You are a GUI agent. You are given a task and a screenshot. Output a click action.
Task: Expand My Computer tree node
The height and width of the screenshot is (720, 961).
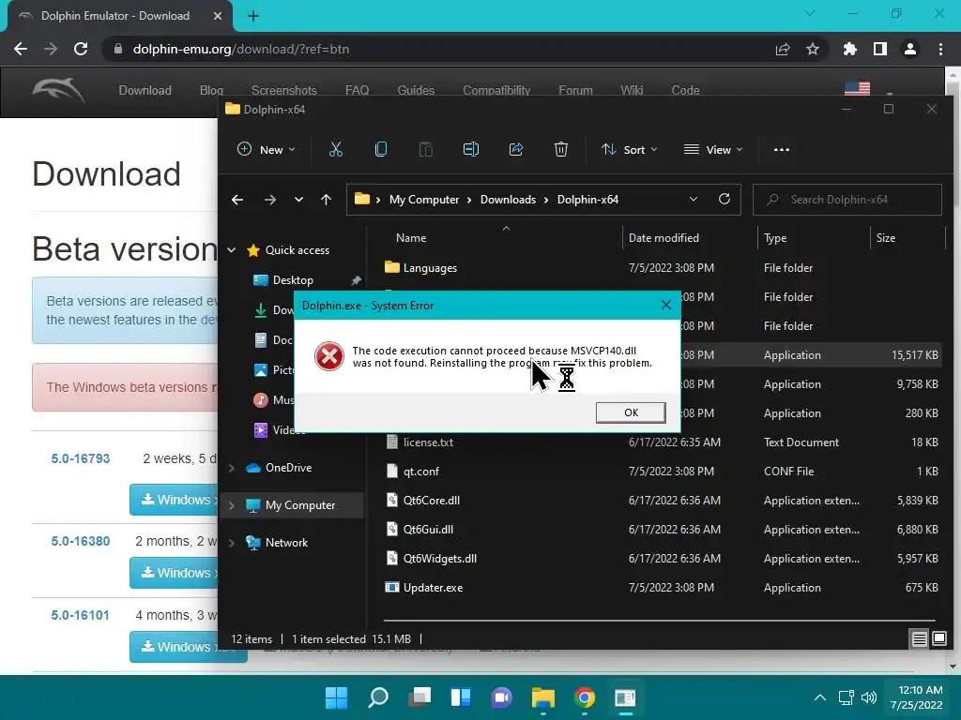(x=232, y=505)
